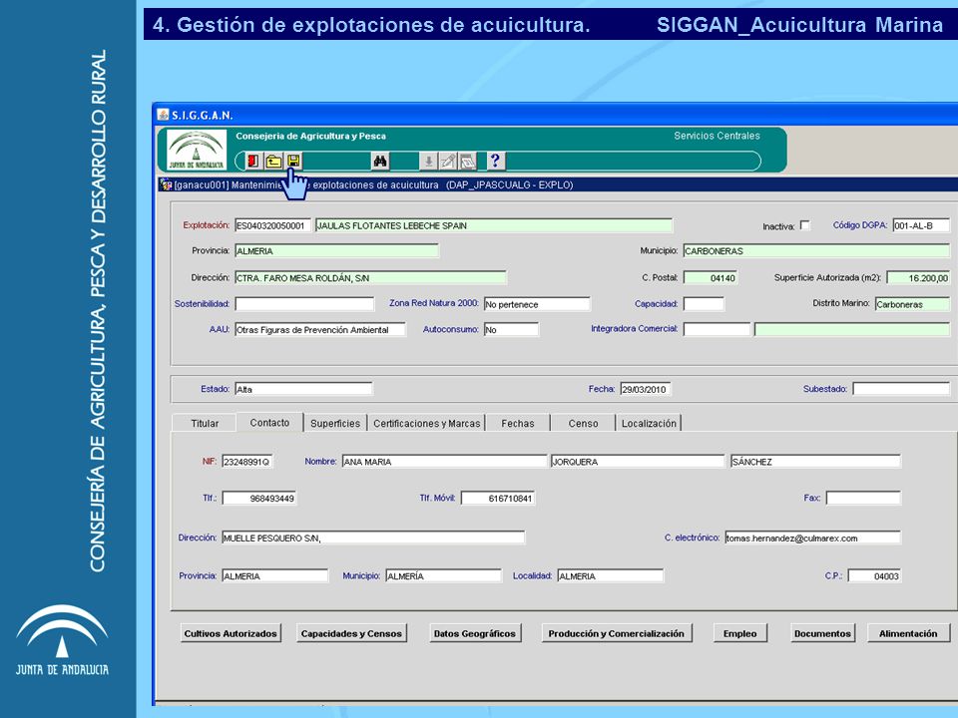Click contact Provincia field ALMERIA
958x718 pixels.
pos(275,575)
